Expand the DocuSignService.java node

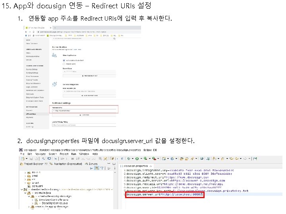point(33,203)
